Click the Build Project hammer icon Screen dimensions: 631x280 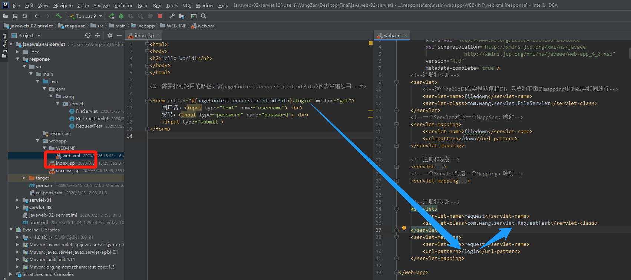(59, 16)
